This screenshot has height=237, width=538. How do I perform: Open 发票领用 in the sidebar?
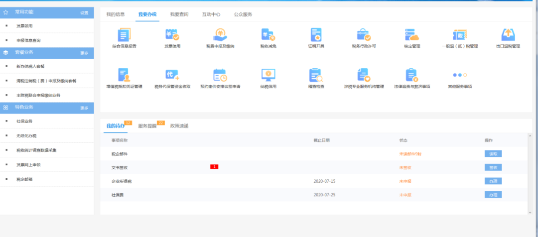pyautogui.click(x=24, y=26)
